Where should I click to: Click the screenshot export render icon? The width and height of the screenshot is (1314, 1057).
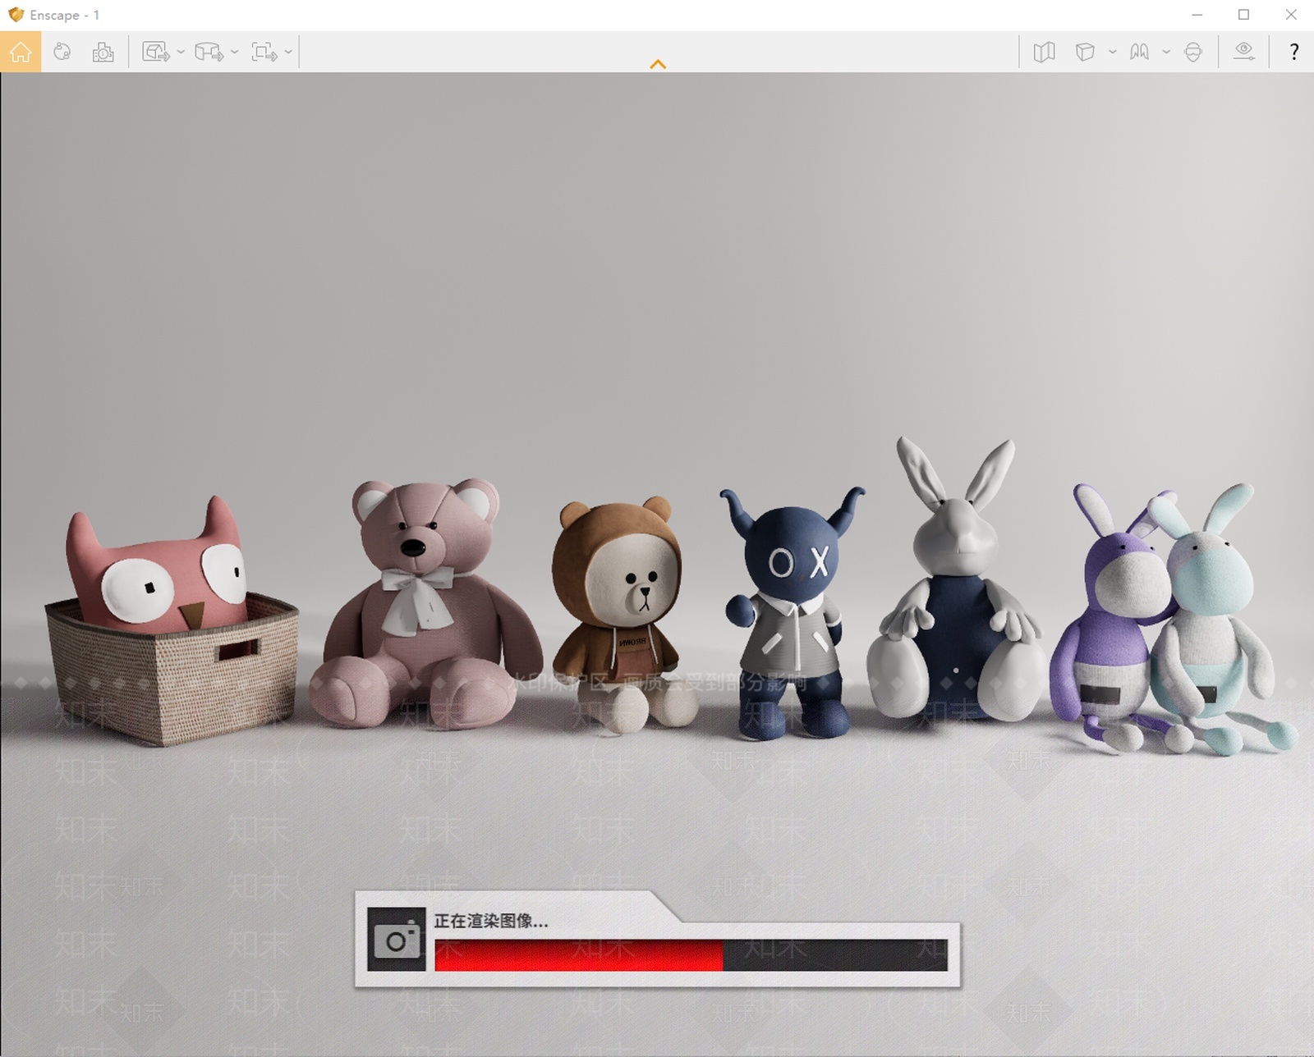pos(156,52)
